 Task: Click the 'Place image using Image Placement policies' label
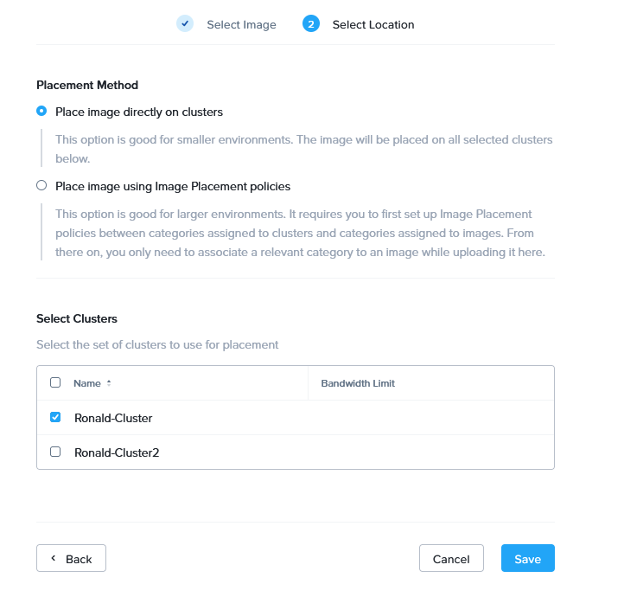click(x=173, y=186)
